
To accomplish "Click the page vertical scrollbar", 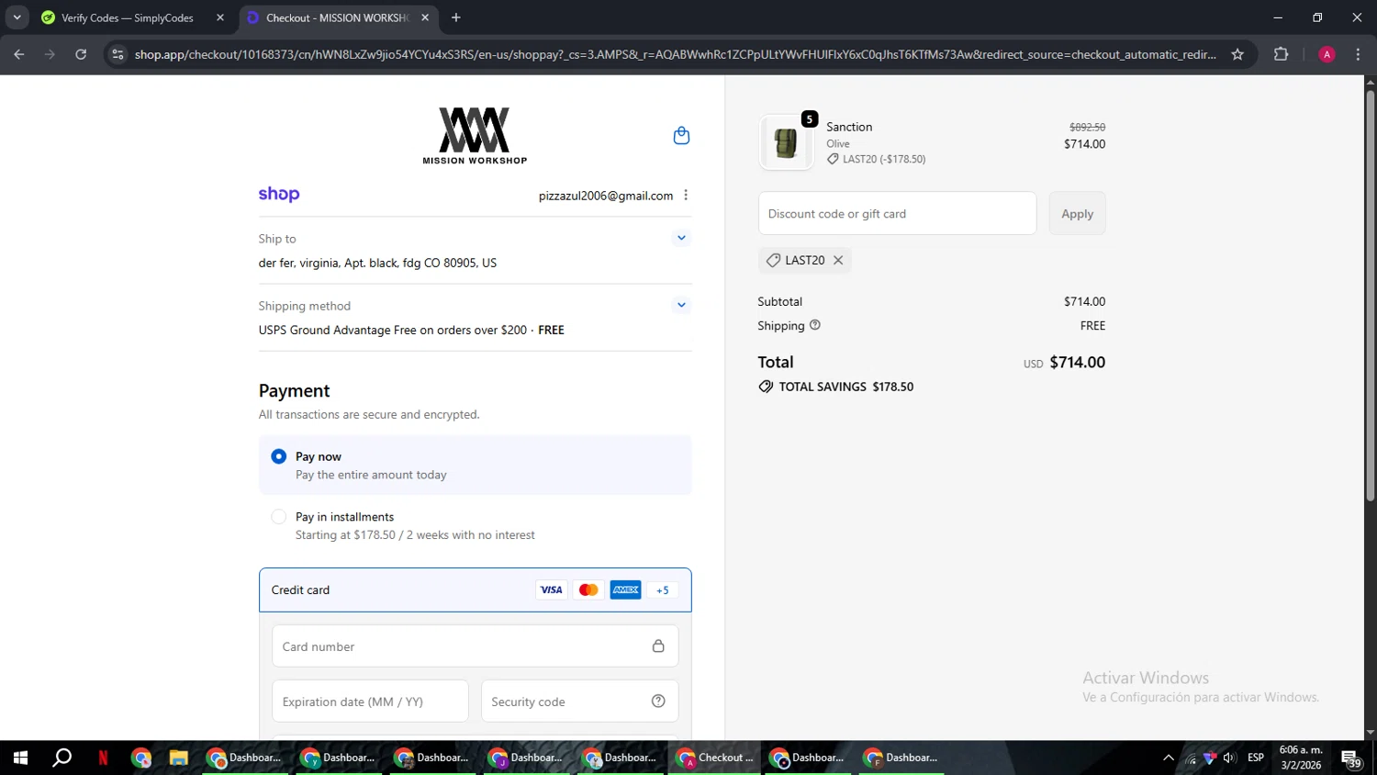I will 1370,294.
